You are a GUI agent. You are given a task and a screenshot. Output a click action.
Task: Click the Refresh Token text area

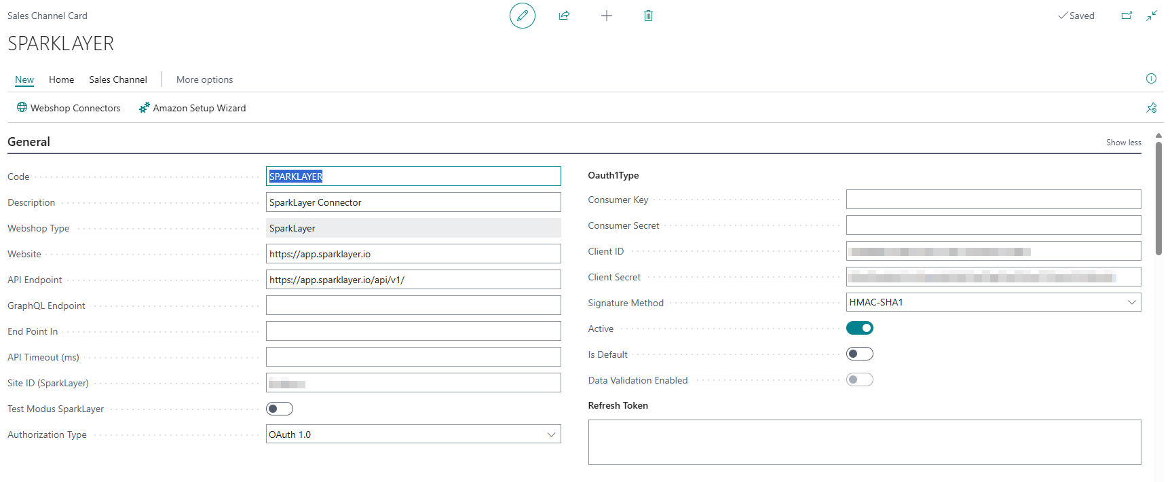tap(865, 443)
